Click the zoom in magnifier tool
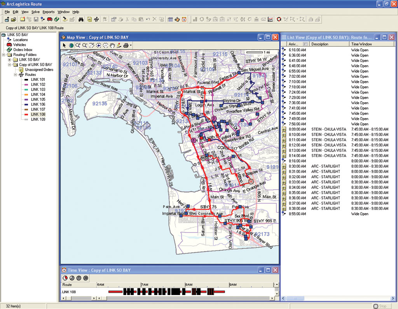 point(78,45)
